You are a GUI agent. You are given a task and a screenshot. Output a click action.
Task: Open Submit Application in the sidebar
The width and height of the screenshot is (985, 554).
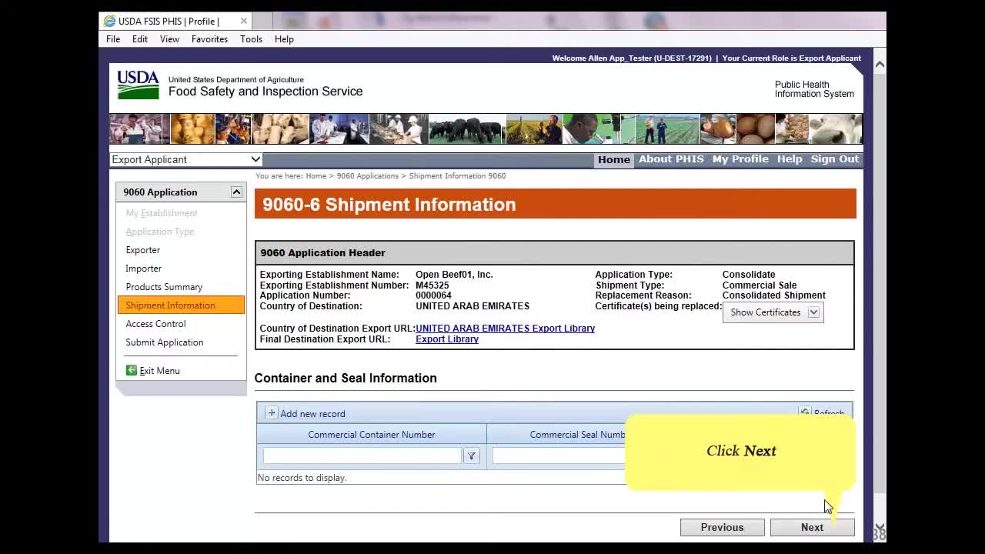[x=165, y=342]
